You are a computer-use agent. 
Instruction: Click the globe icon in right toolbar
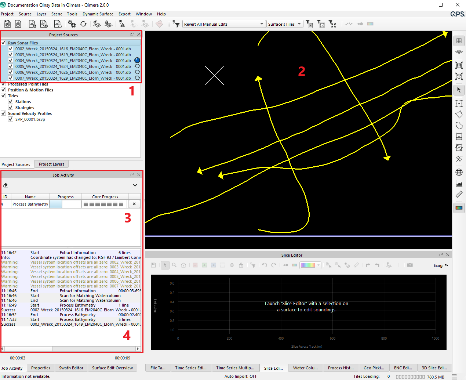coord(459,172)
